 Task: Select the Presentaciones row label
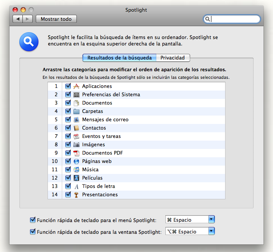[x=100, y=194]
